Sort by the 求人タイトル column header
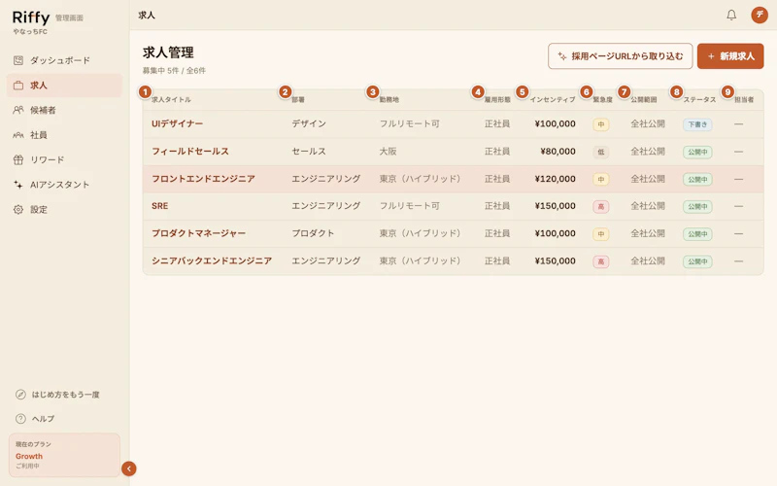This screenshot has width=777, height=486. 171,100
